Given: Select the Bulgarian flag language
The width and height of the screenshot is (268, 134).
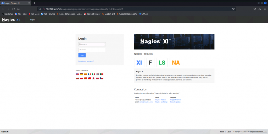Looking at the screenshot, I should [x=77, y=78].
